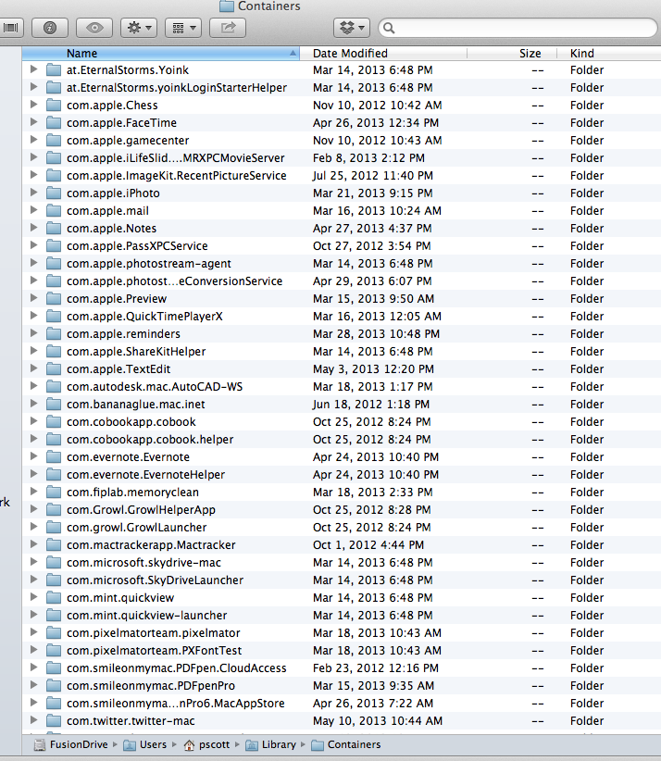661x761 pixels.
Task: Click the date Feb 8, 2013 2:12 PM
Action: point(368,157)
